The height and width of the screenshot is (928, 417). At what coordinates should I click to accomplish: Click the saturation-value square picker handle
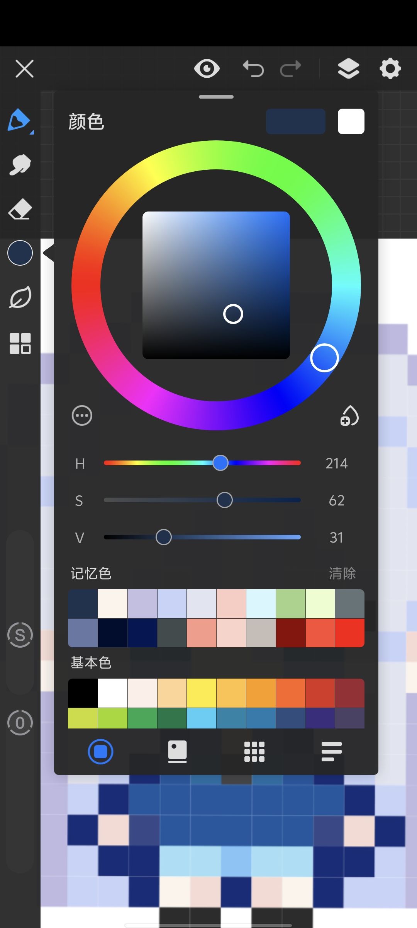tap(233, 314)
